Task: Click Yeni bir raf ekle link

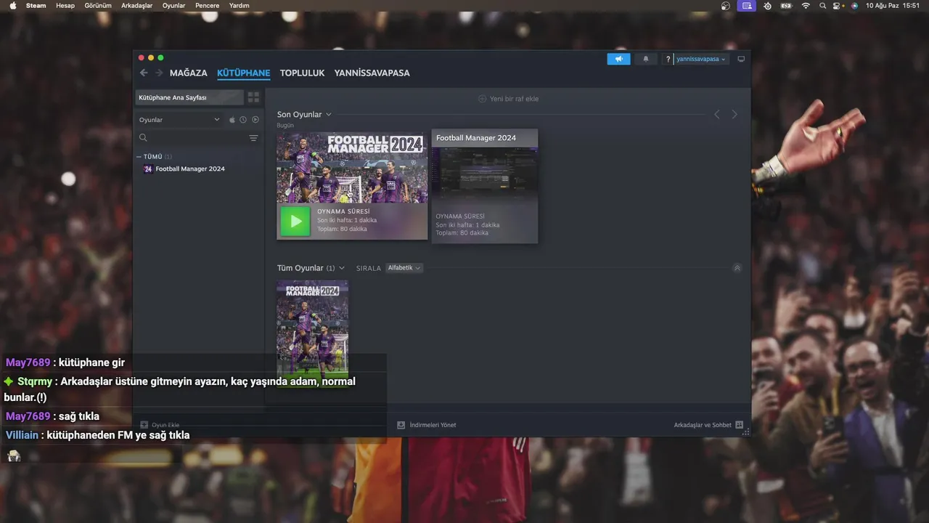Action: (x=514, y=99)
